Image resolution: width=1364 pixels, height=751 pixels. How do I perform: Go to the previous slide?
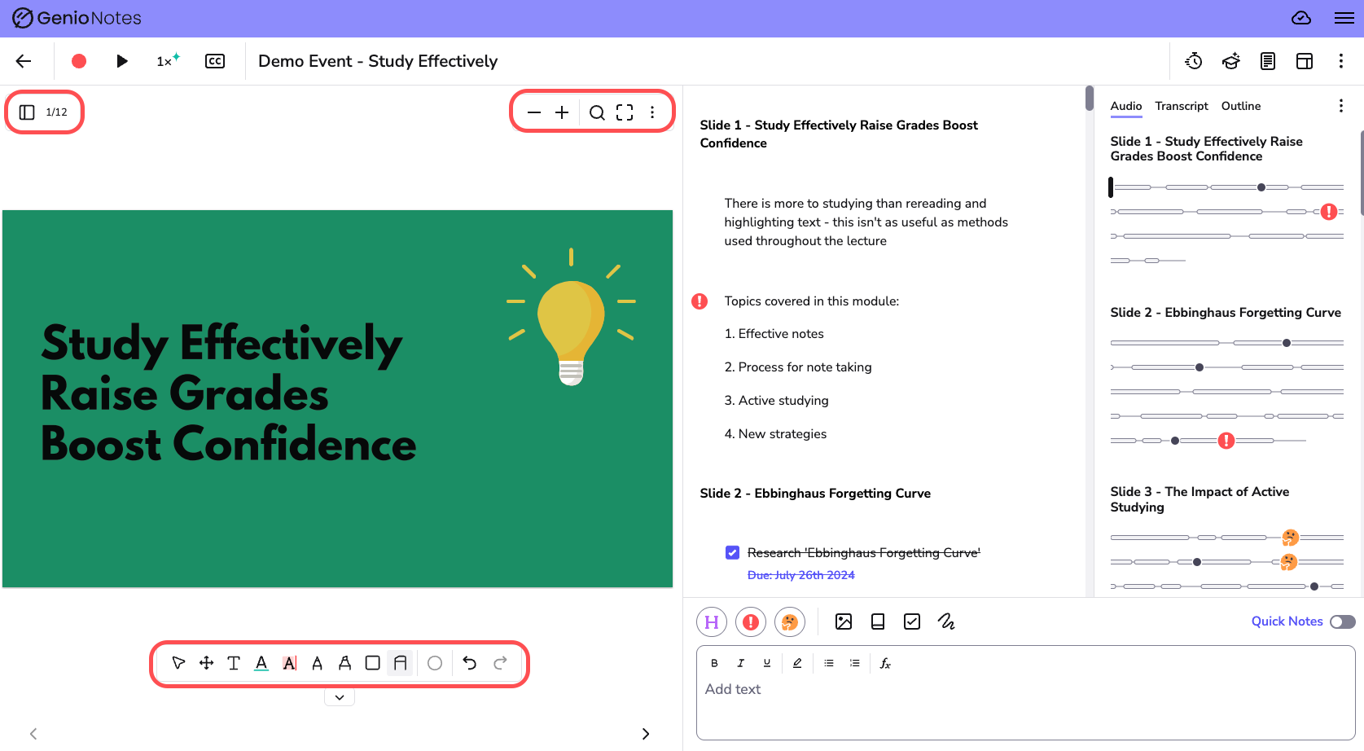pyautogui.click(x=33, y=734)
